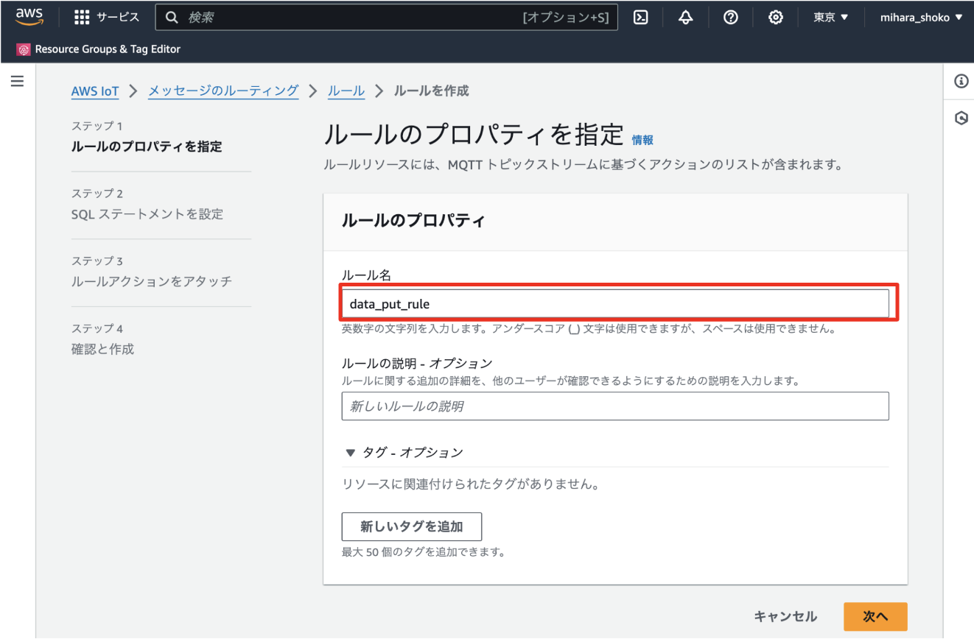Click キャンセル to cancel rule creation
974x639 pixels.
tap(785, 616)
